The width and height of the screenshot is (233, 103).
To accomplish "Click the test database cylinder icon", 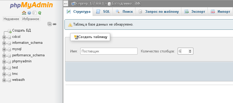I will click(9, 68).
